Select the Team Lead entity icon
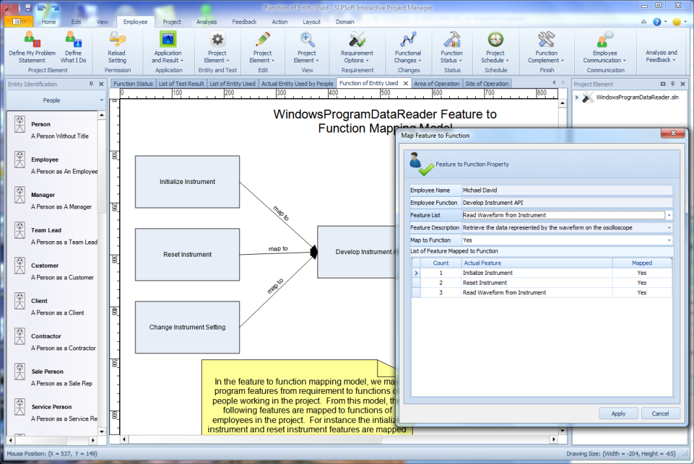Viewport: 694px width, 464px height. tap(20, 230)
